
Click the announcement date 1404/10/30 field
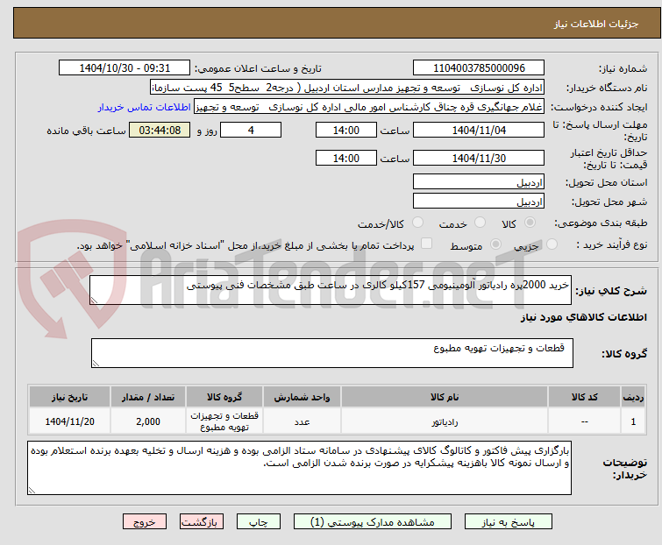125,68
